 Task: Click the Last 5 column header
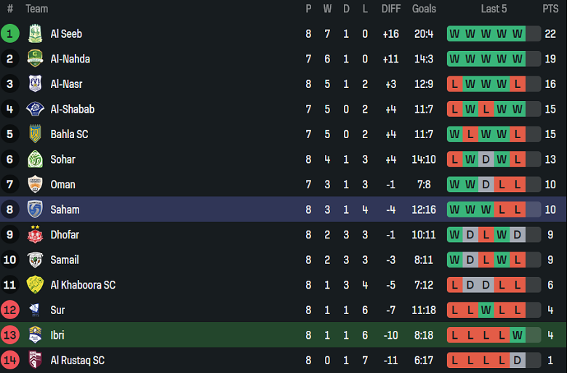pyautogui.click(x=494, y=9)
